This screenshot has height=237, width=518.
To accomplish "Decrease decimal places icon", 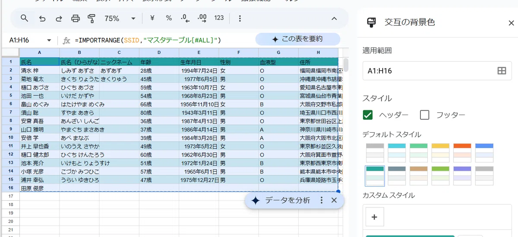I will 185,18.
